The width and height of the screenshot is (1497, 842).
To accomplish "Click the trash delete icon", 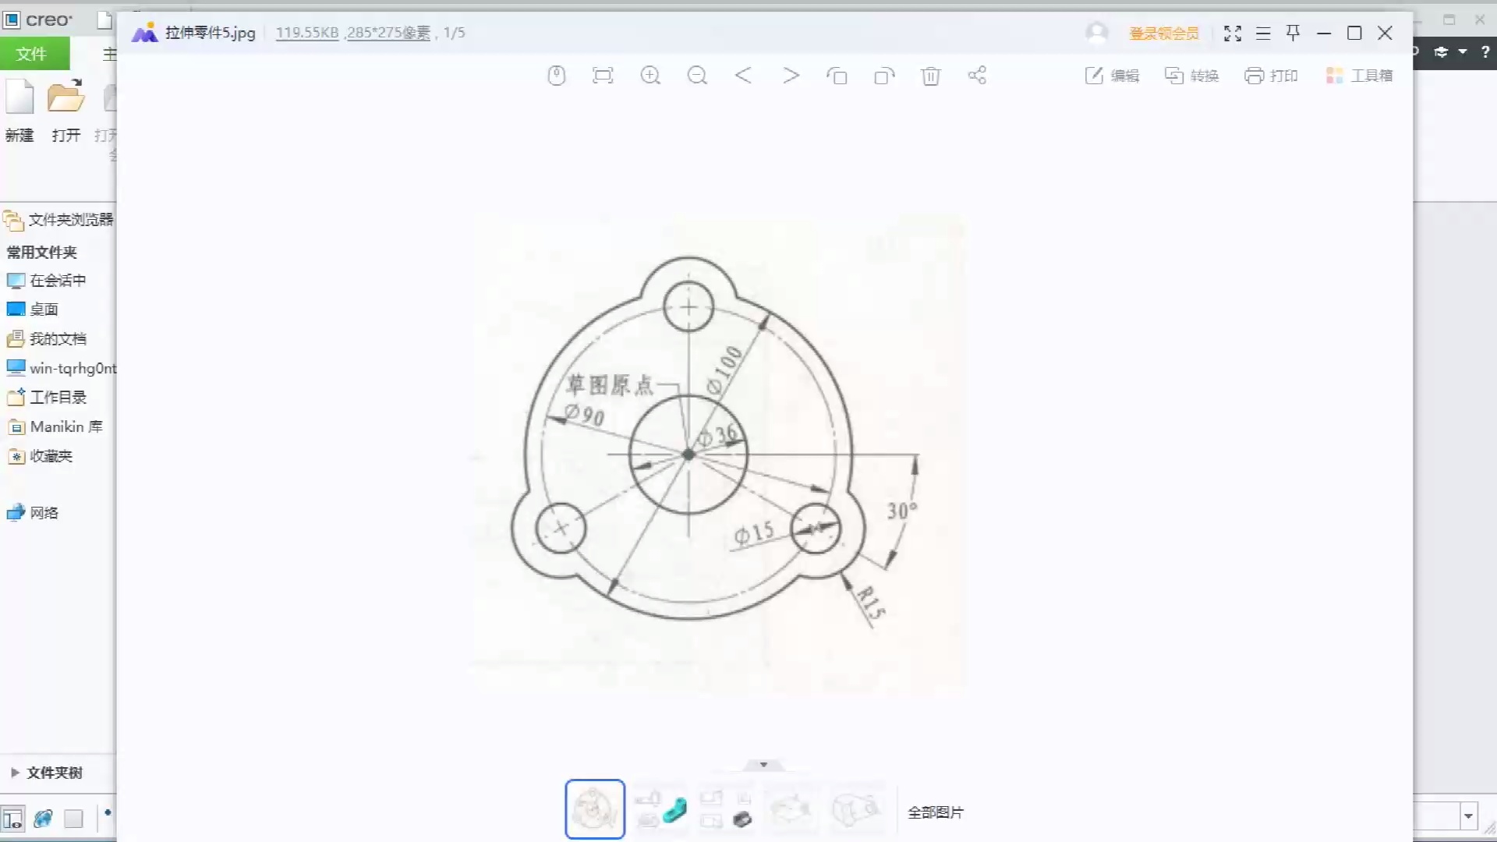I will (930, 76).
